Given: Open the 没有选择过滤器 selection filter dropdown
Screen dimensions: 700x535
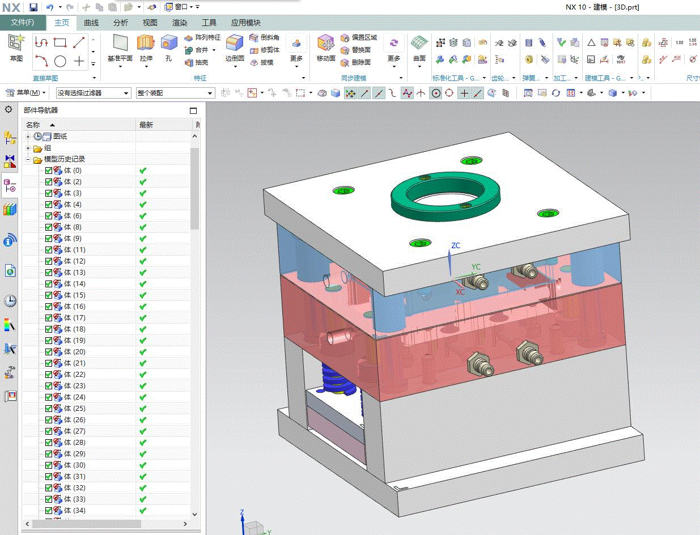Looking at the screenshot, I should [94, 93].
